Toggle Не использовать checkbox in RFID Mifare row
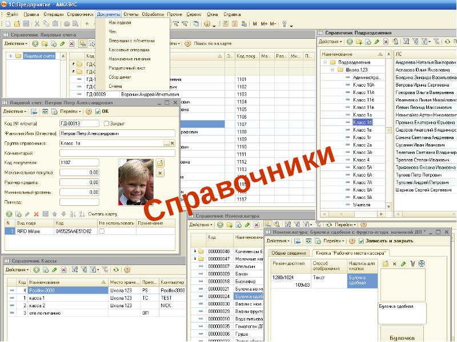The width and height of the screenshot is (457, 342). [102, 231]
